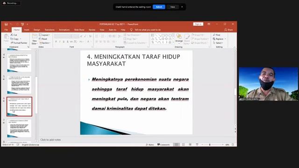Open the Customize Quick Access Toolbar arrow

click(28, 24)
